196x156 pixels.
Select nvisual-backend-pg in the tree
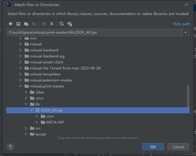98,56
